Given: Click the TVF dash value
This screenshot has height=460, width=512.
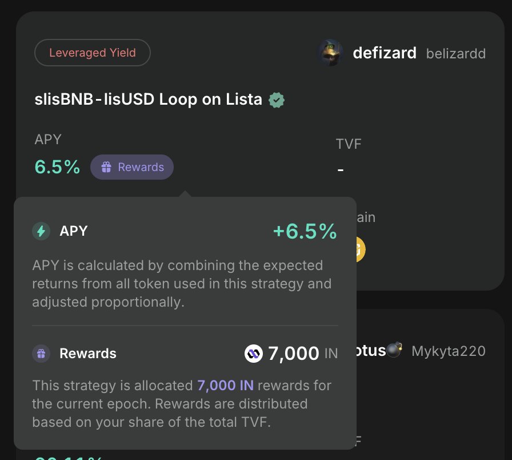Looking at the screenshot, I should pyautogui.click(x=341, y=170).
